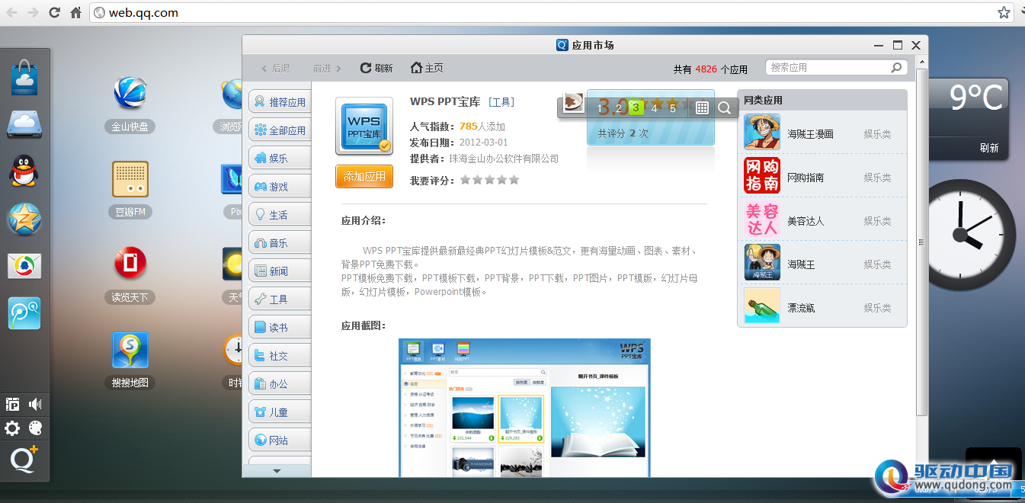Image resolution: width=1025 pixels, height=503 pixels.
Task: Switch to desktop 5 in the pager
Action: 672,108
